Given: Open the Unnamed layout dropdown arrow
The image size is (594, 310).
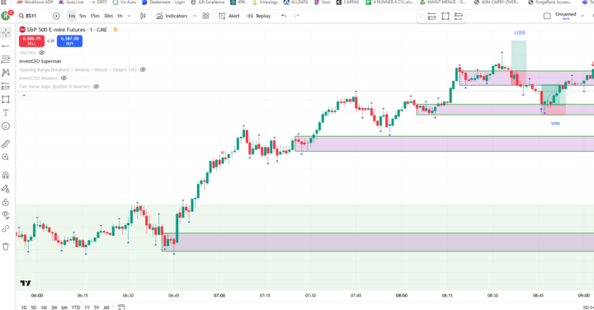Looking at the screenshot, I should coord(582,16).
